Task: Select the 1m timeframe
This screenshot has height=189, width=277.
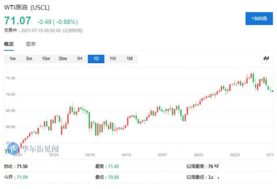Action: click(x=12, y=59)
